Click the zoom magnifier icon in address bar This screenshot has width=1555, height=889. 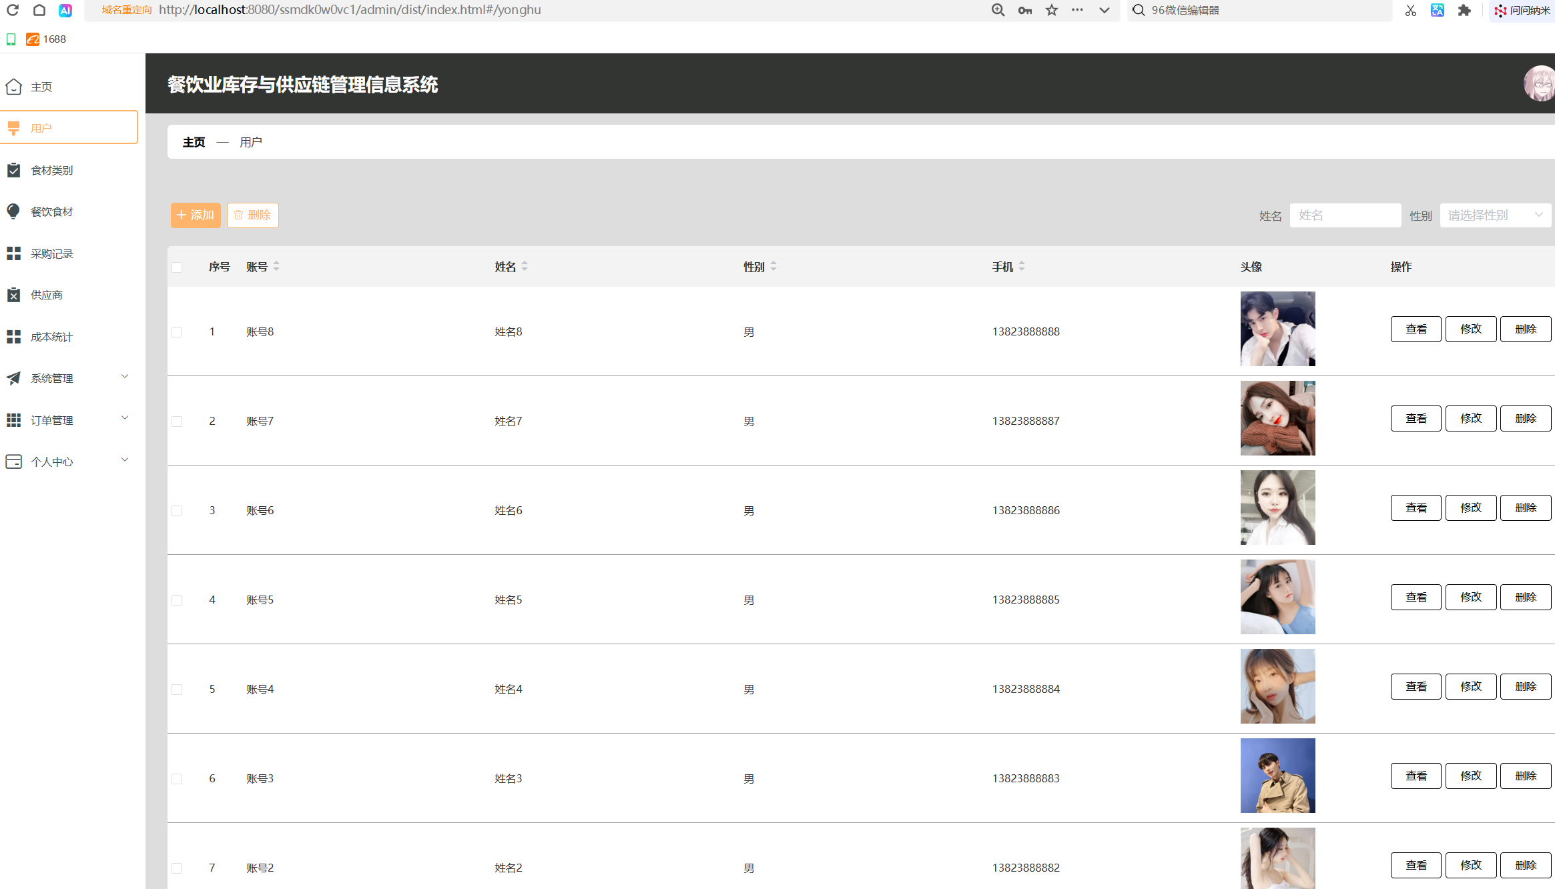998,10
